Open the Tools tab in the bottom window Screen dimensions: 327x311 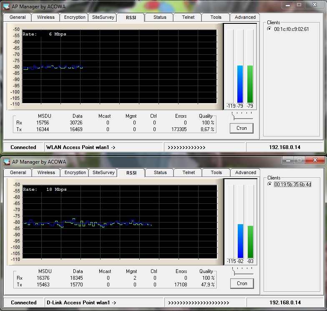point(216,173)
